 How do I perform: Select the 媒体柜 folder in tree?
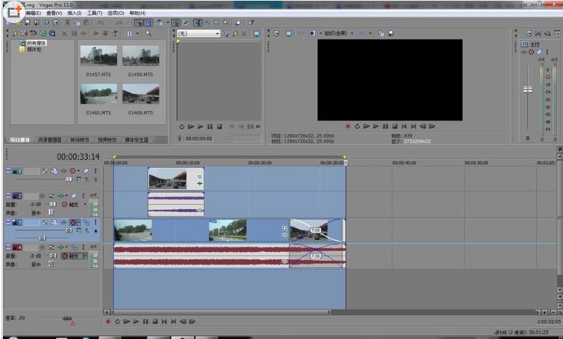tap(33, 49)
